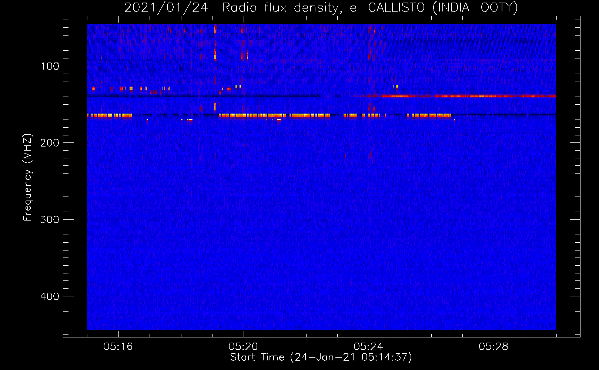Click the "Start Time (24-Jan-21 05:14:37)" axis label
The height and width of the screenshot is (370, 599).
coord(321,357)
